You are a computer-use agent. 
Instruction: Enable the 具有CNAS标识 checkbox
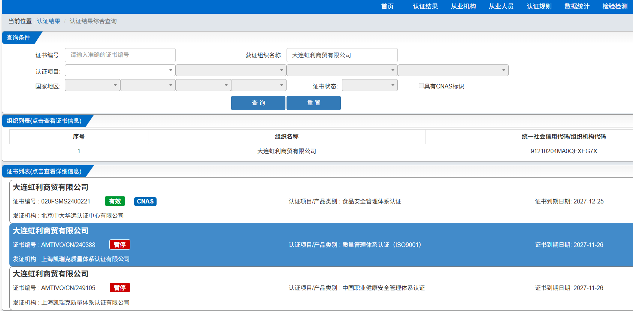pyautogui.click(x=421, y=86)
